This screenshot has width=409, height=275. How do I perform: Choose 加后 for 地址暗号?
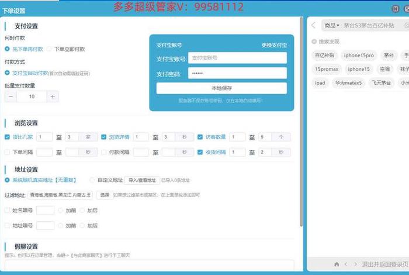82,225
